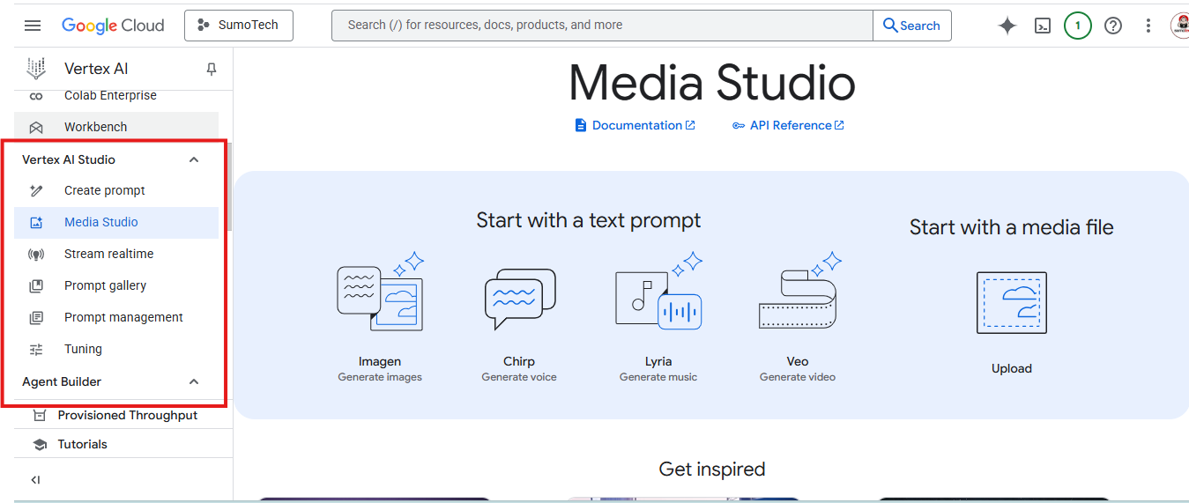This screenshot has height=503, width=1189.
Task: Pin the Vertex AI product
Action: coord(212,69)
